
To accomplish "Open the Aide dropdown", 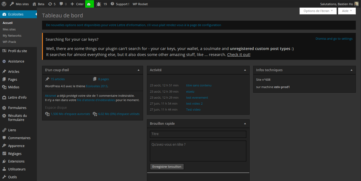I will click(x=347, y=11).
